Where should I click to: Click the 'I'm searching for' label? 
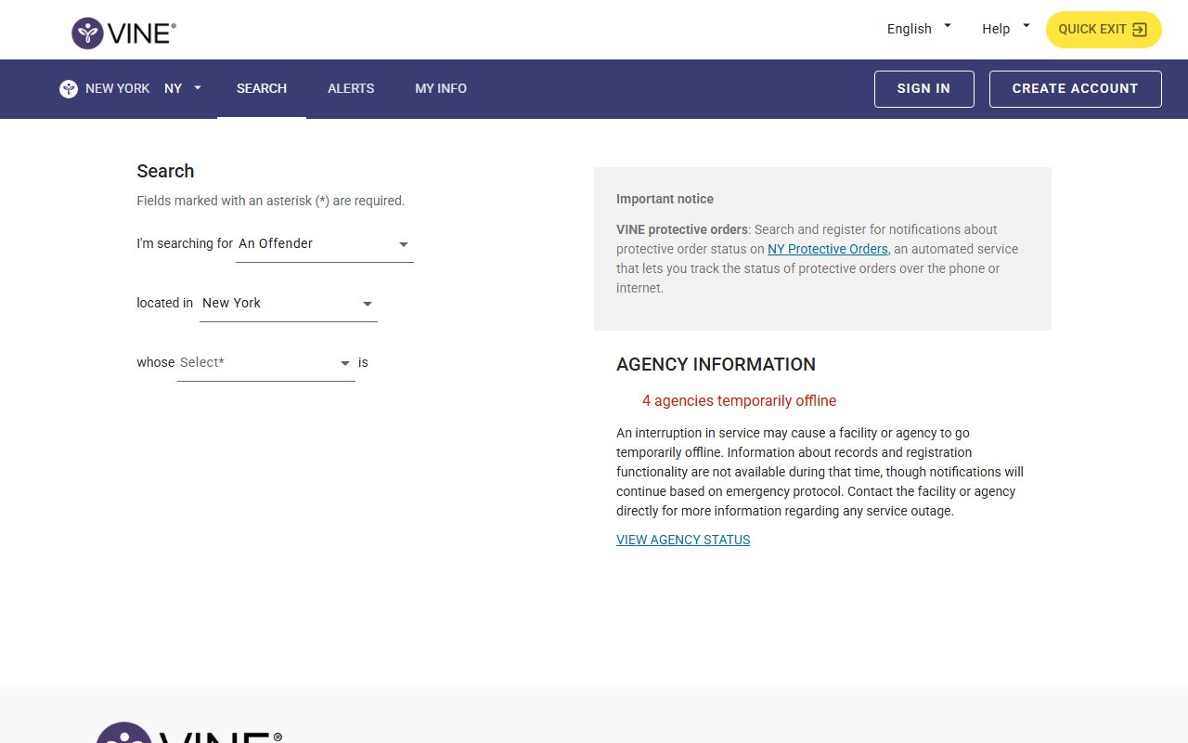[x=185, y=243]
